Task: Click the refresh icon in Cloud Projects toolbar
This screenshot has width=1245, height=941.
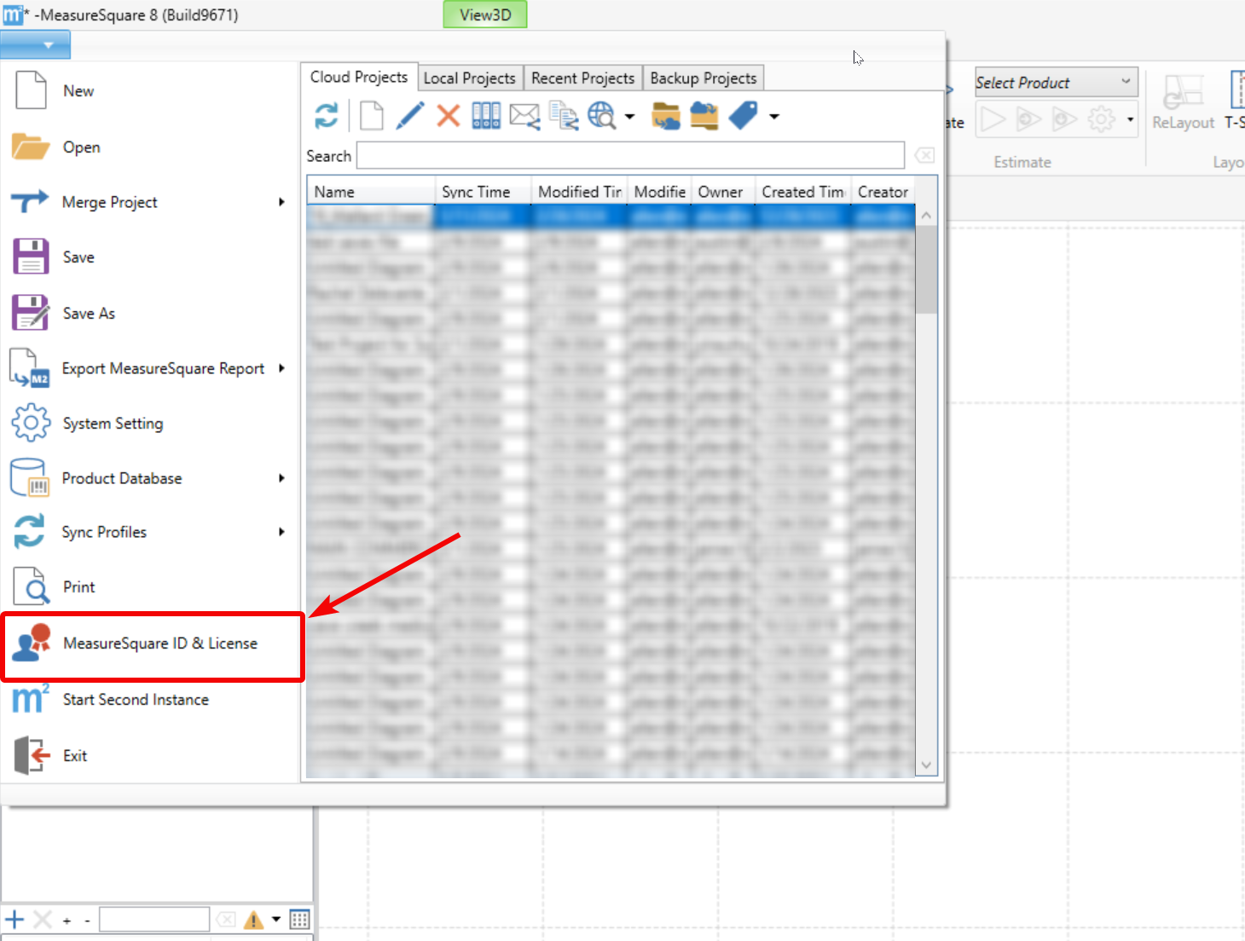Action: point(327,115)
